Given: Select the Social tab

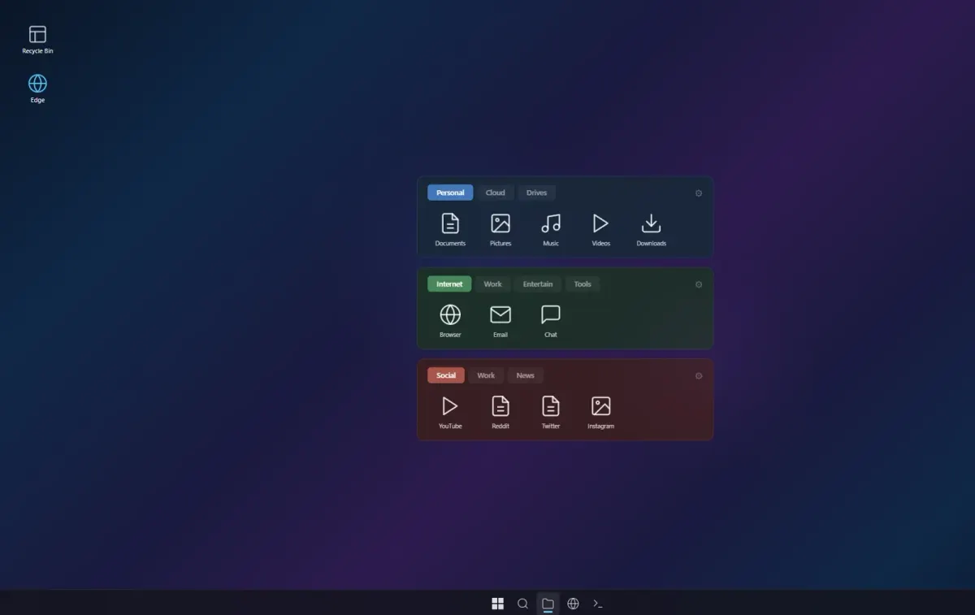Looking at the screenshot, I should [x=446, y=375].
